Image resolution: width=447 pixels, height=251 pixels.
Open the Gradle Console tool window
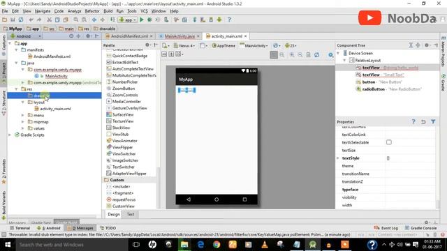coord(420,228)
